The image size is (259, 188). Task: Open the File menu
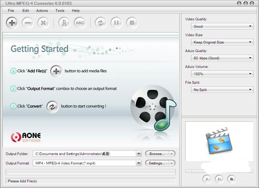pos(11,10)
